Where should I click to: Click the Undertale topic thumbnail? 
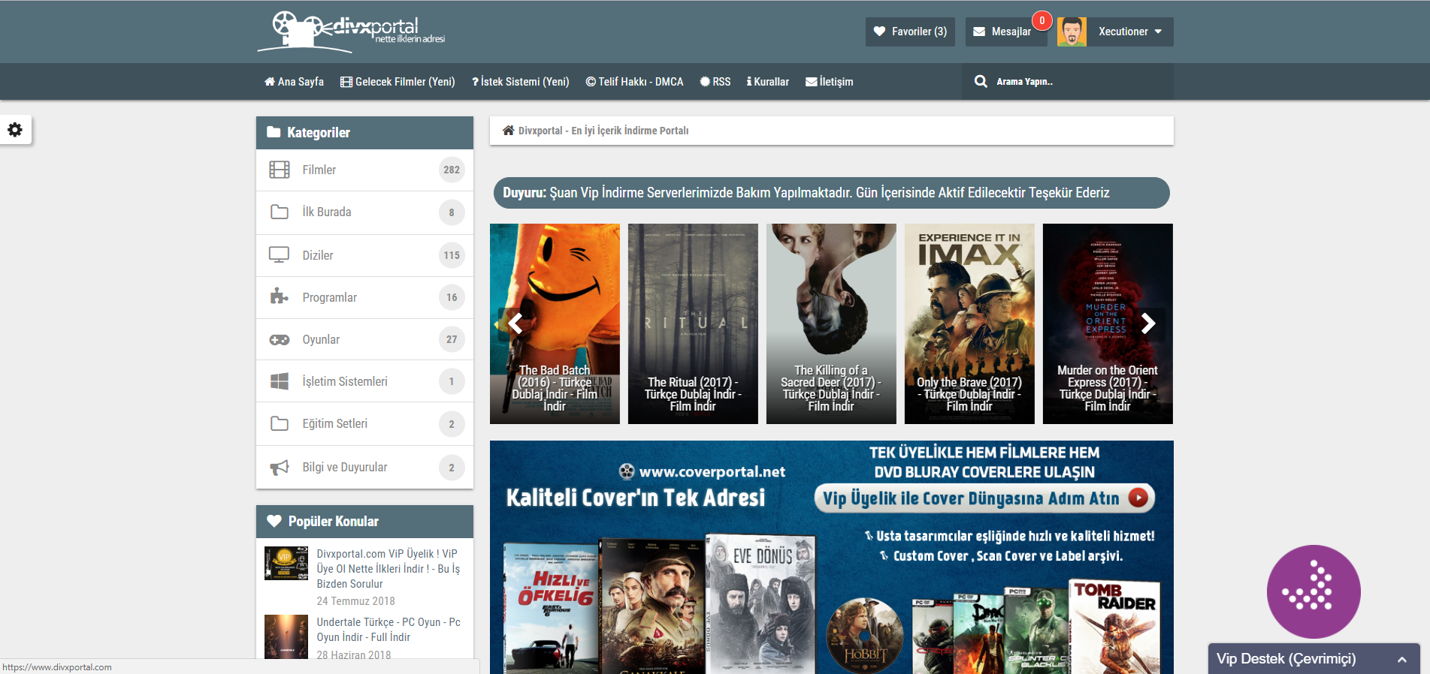tap(286, 637)
